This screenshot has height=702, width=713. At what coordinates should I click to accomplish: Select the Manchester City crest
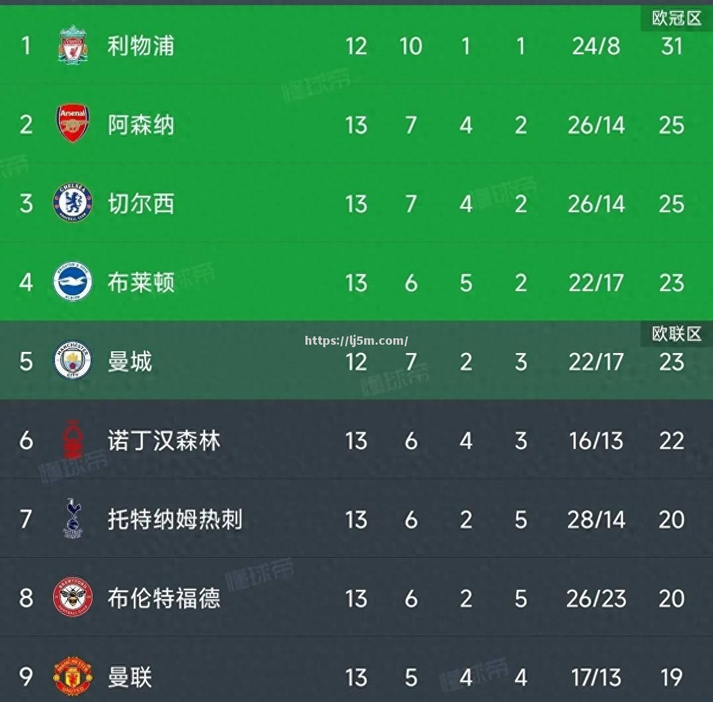pos(72,360)
